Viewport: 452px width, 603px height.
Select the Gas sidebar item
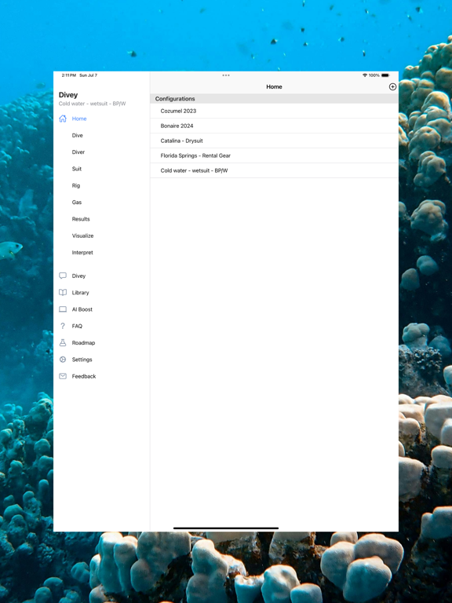[x=76, y=203]
